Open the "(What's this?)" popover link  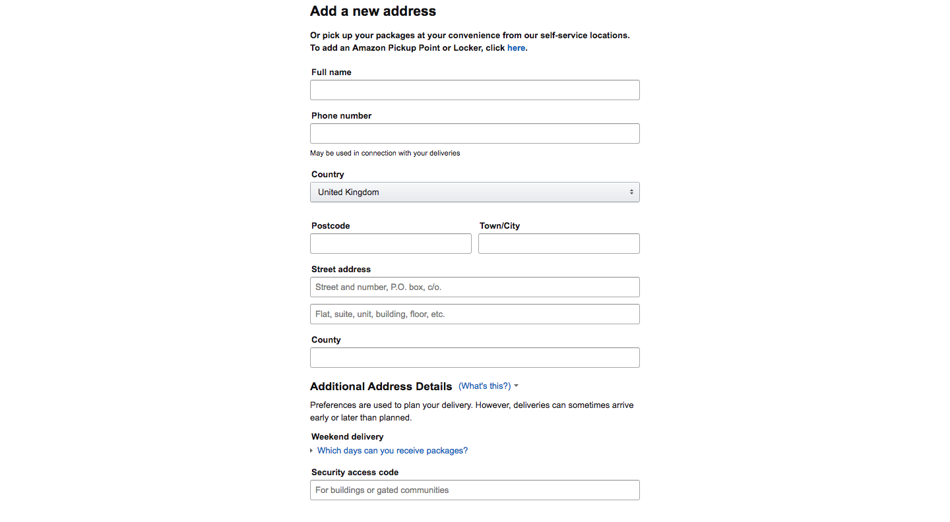coord(484,386)
